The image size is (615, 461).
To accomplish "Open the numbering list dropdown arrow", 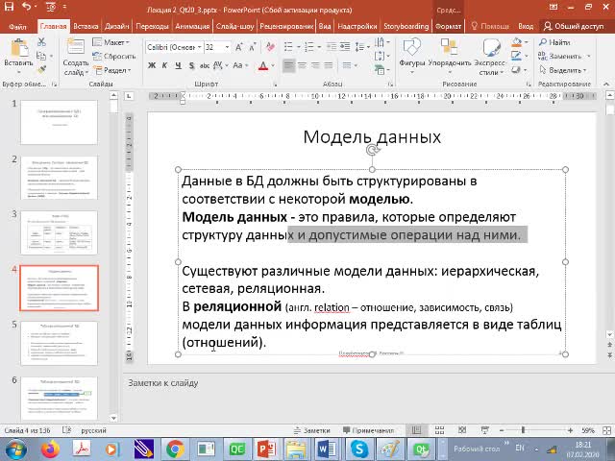I will (x=319, y=47).
